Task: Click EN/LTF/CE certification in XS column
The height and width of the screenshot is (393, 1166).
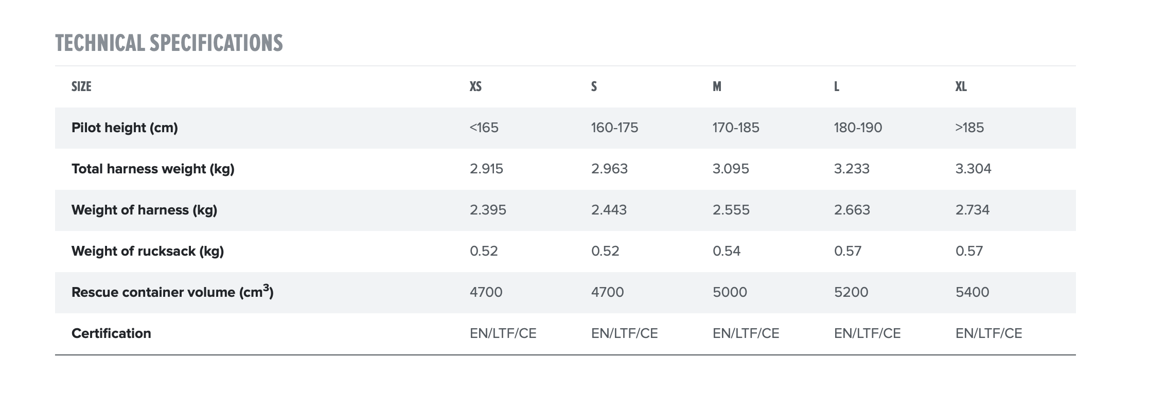Action: pos(503,333)
